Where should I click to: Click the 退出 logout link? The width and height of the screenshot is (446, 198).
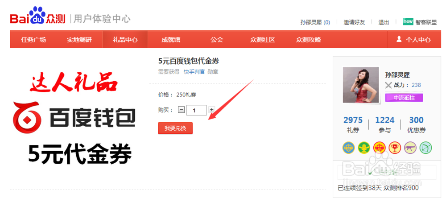tap(384, 22)
